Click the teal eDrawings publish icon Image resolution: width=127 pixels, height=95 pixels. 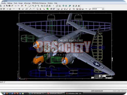(70, 6)
